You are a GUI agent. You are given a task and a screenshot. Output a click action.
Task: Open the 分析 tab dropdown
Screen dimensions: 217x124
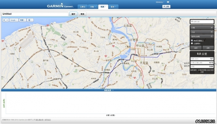[93, 7]
